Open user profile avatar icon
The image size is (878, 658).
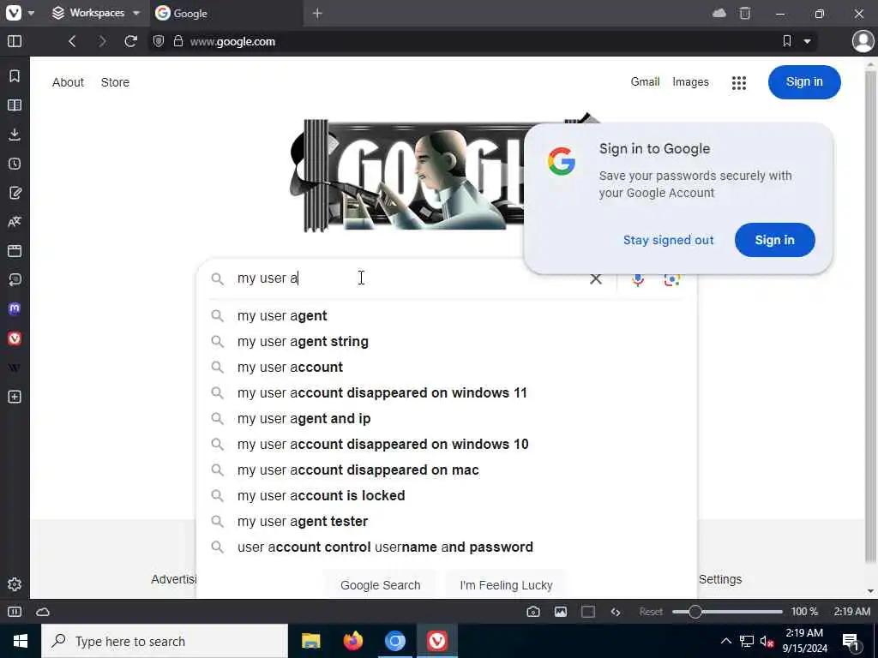[863, 41]
